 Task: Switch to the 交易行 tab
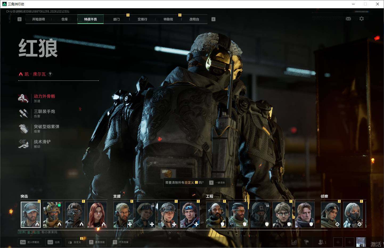pyautogui.click(x=142, y=19)
